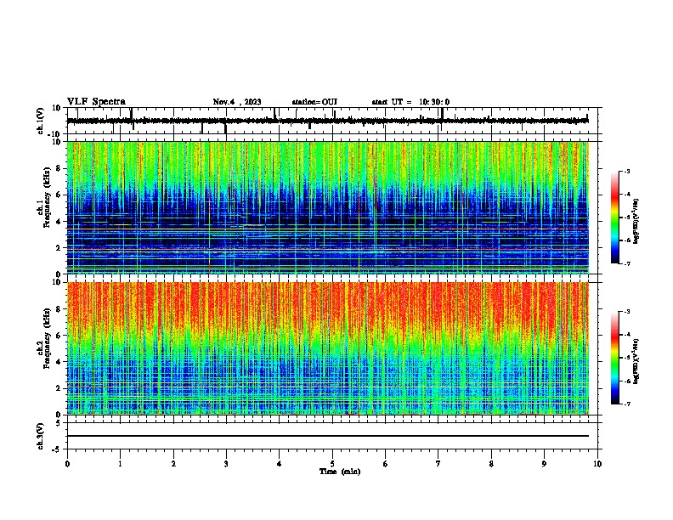The width and height of the screenshot is (673, 520).
Task: Click the ch.1 spectrogram color scale bar
Action: tap(615, 218)
